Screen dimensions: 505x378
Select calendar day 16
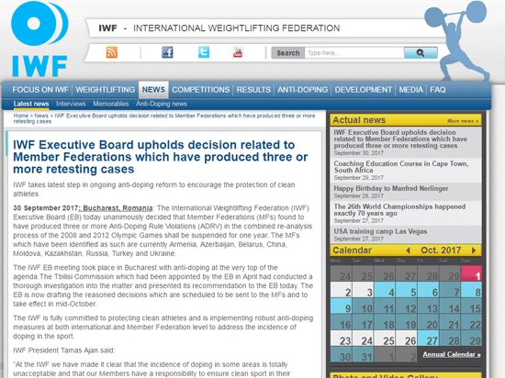[341, 322]
